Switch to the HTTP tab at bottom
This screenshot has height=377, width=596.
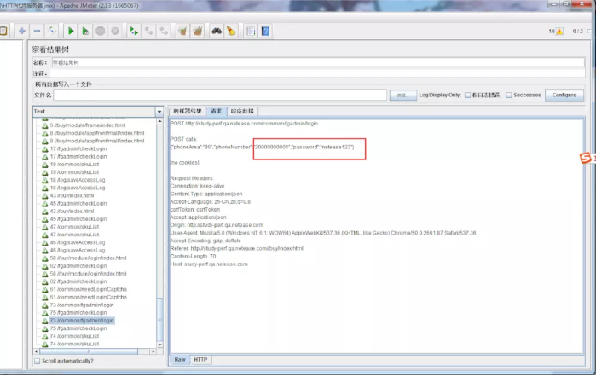pyautogui.click(x=200, y=359)
